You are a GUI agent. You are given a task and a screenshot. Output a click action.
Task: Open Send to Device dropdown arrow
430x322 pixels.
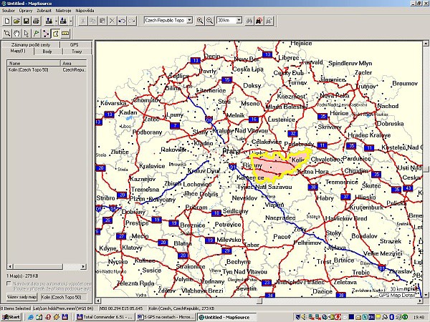coord(56,21)
